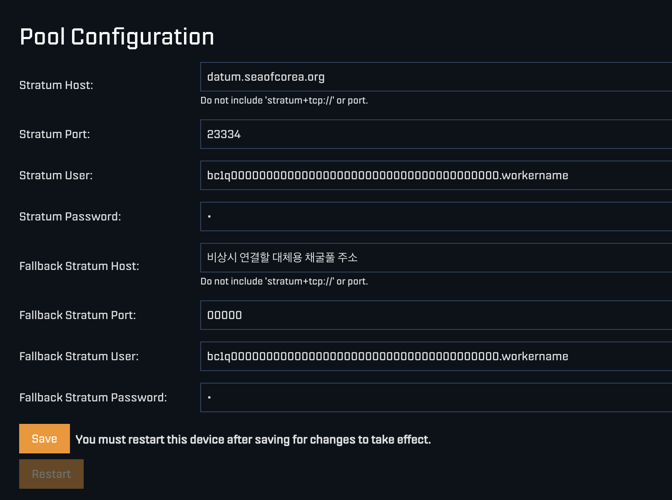Viewport: 672px width, 500px height.
Task: Focus the Stratum Port field showing 23334
Action: (436, 134)
